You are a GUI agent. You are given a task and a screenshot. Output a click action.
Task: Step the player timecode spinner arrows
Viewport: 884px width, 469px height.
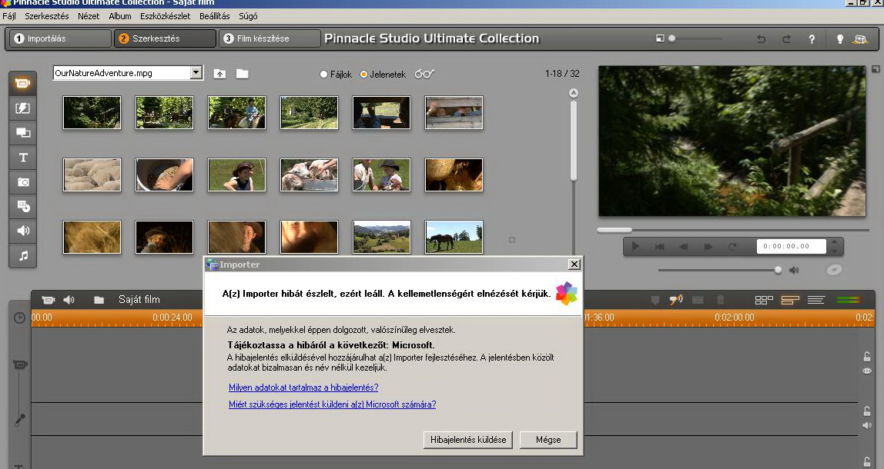click(835, 246)
